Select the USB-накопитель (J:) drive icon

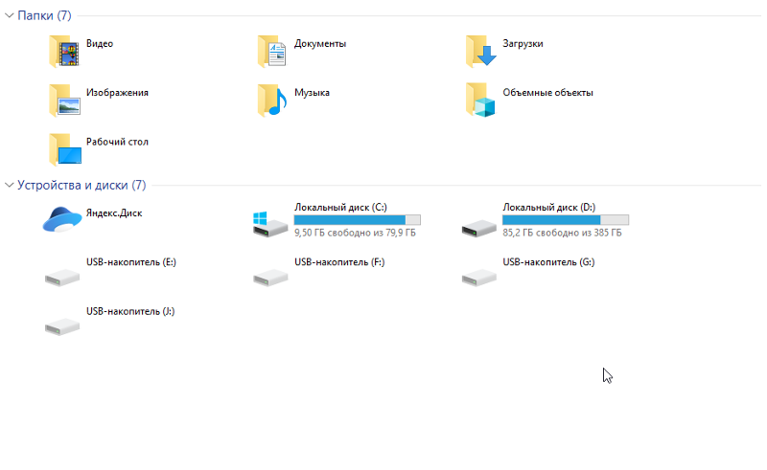pos(62,326)
